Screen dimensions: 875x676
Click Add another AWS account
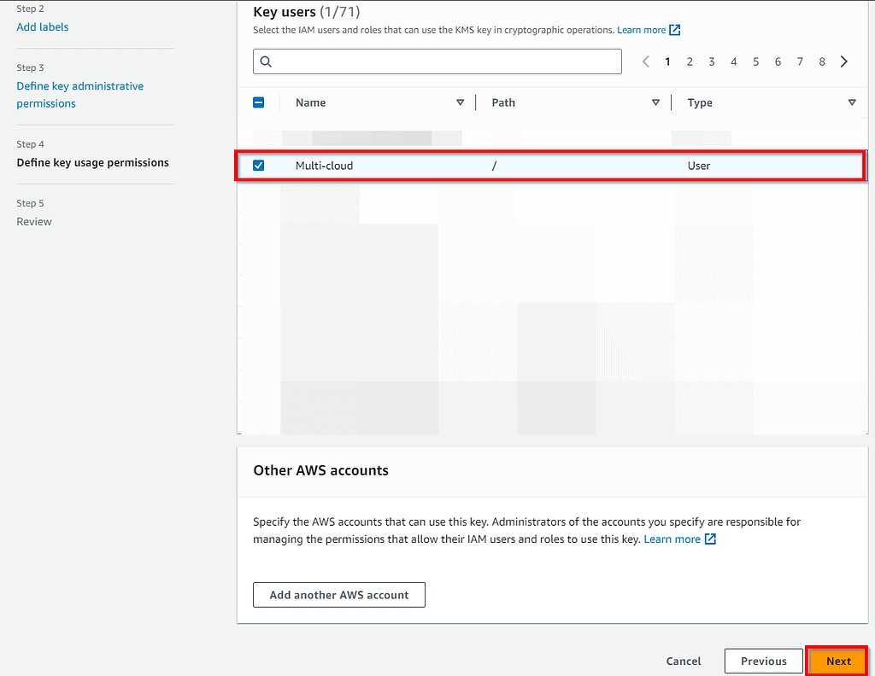[x=338, y=595]
